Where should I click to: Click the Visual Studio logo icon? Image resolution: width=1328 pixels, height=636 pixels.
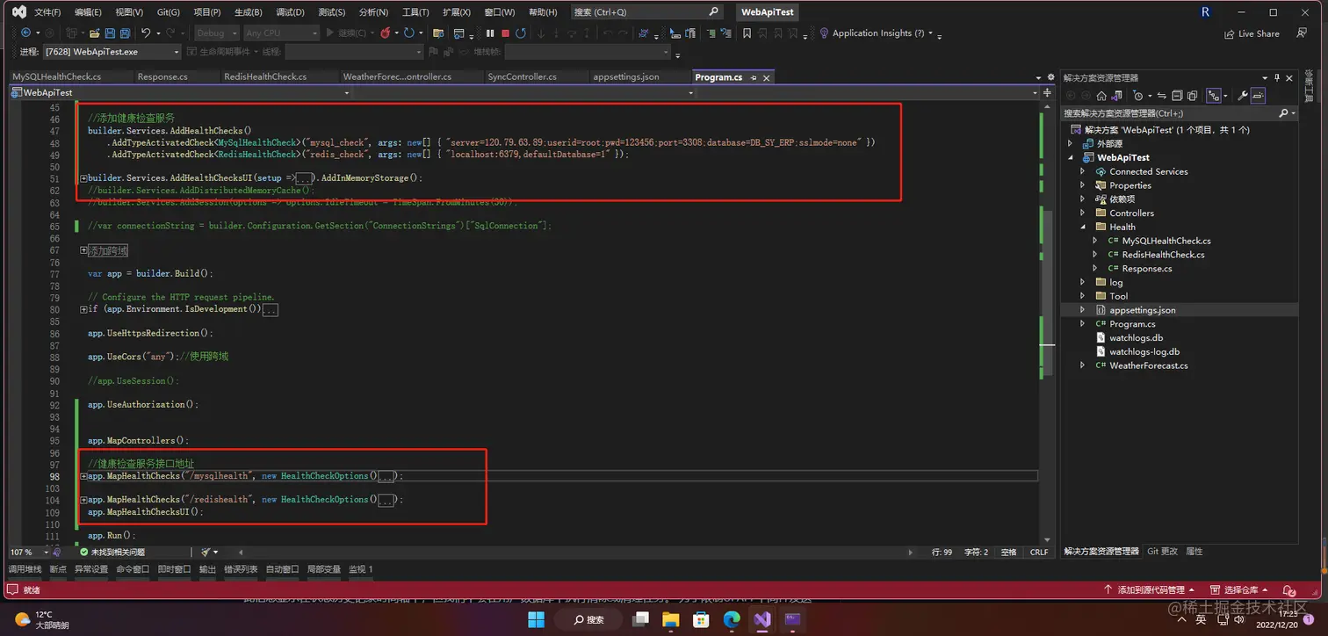coord(18,12)
